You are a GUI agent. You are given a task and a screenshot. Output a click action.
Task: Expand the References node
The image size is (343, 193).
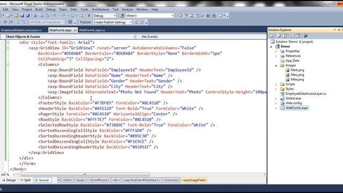(276, 56)
